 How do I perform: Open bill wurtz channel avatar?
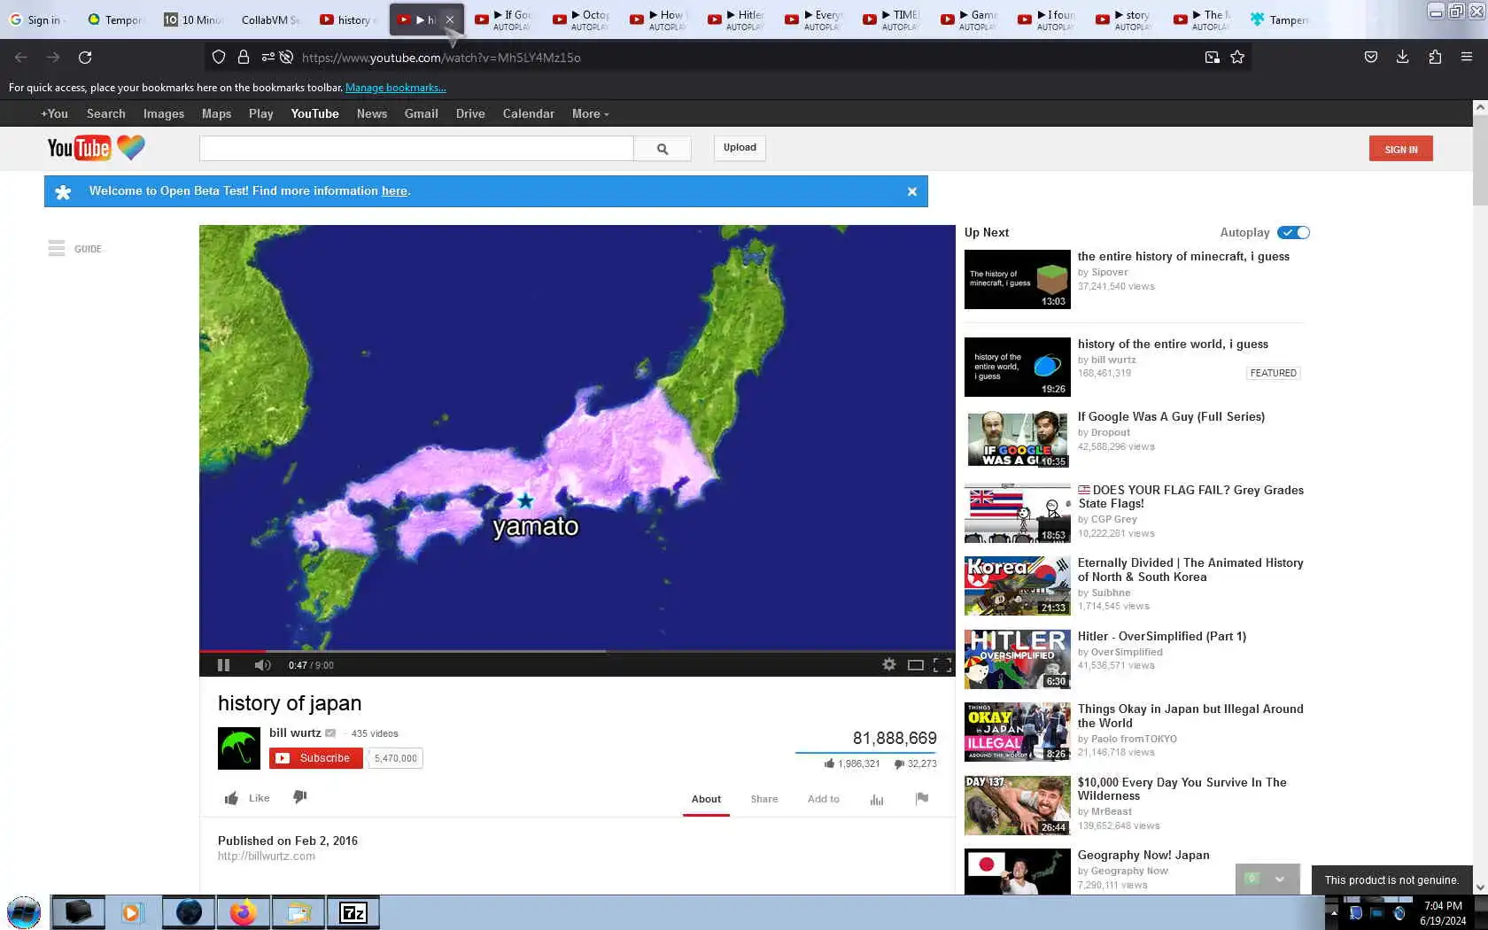239,748
